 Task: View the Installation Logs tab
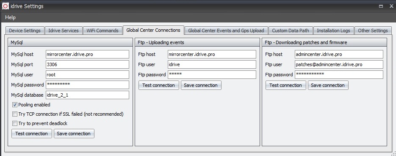(333, 31)
